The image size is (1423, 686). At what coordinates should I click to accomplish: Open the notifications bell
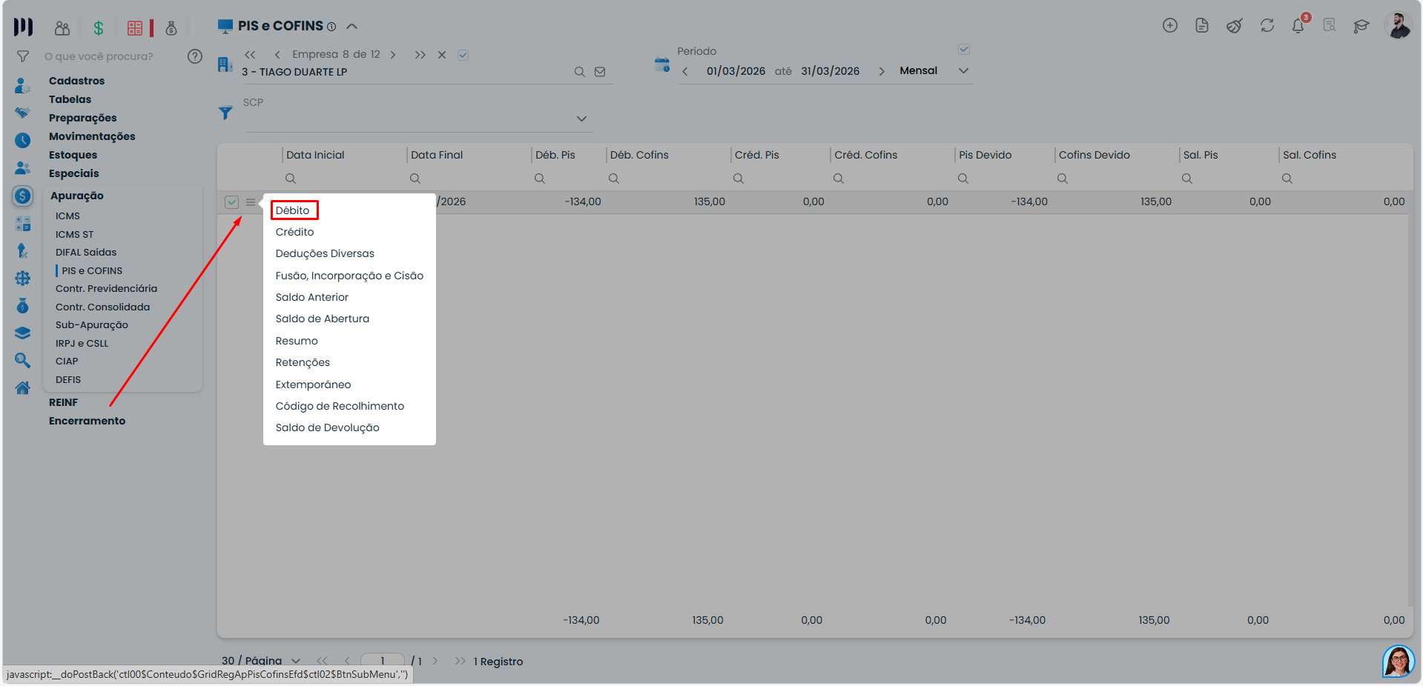1298,26
